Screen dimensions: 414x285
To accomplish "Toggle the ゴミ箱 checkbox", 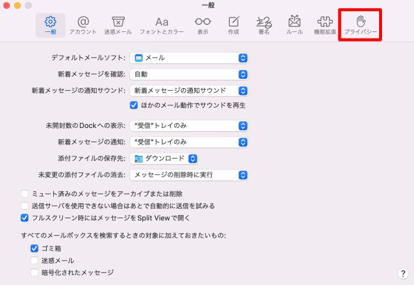I will tap(34, 248).
